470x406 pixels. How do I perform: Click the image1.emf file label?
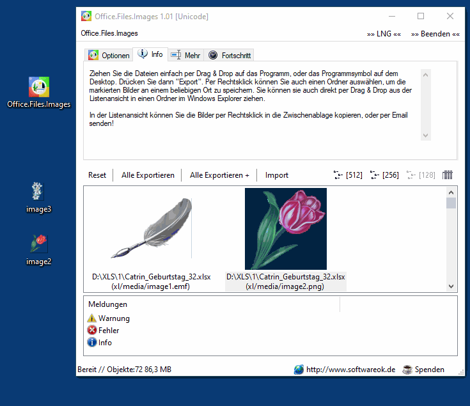(151, 281)
